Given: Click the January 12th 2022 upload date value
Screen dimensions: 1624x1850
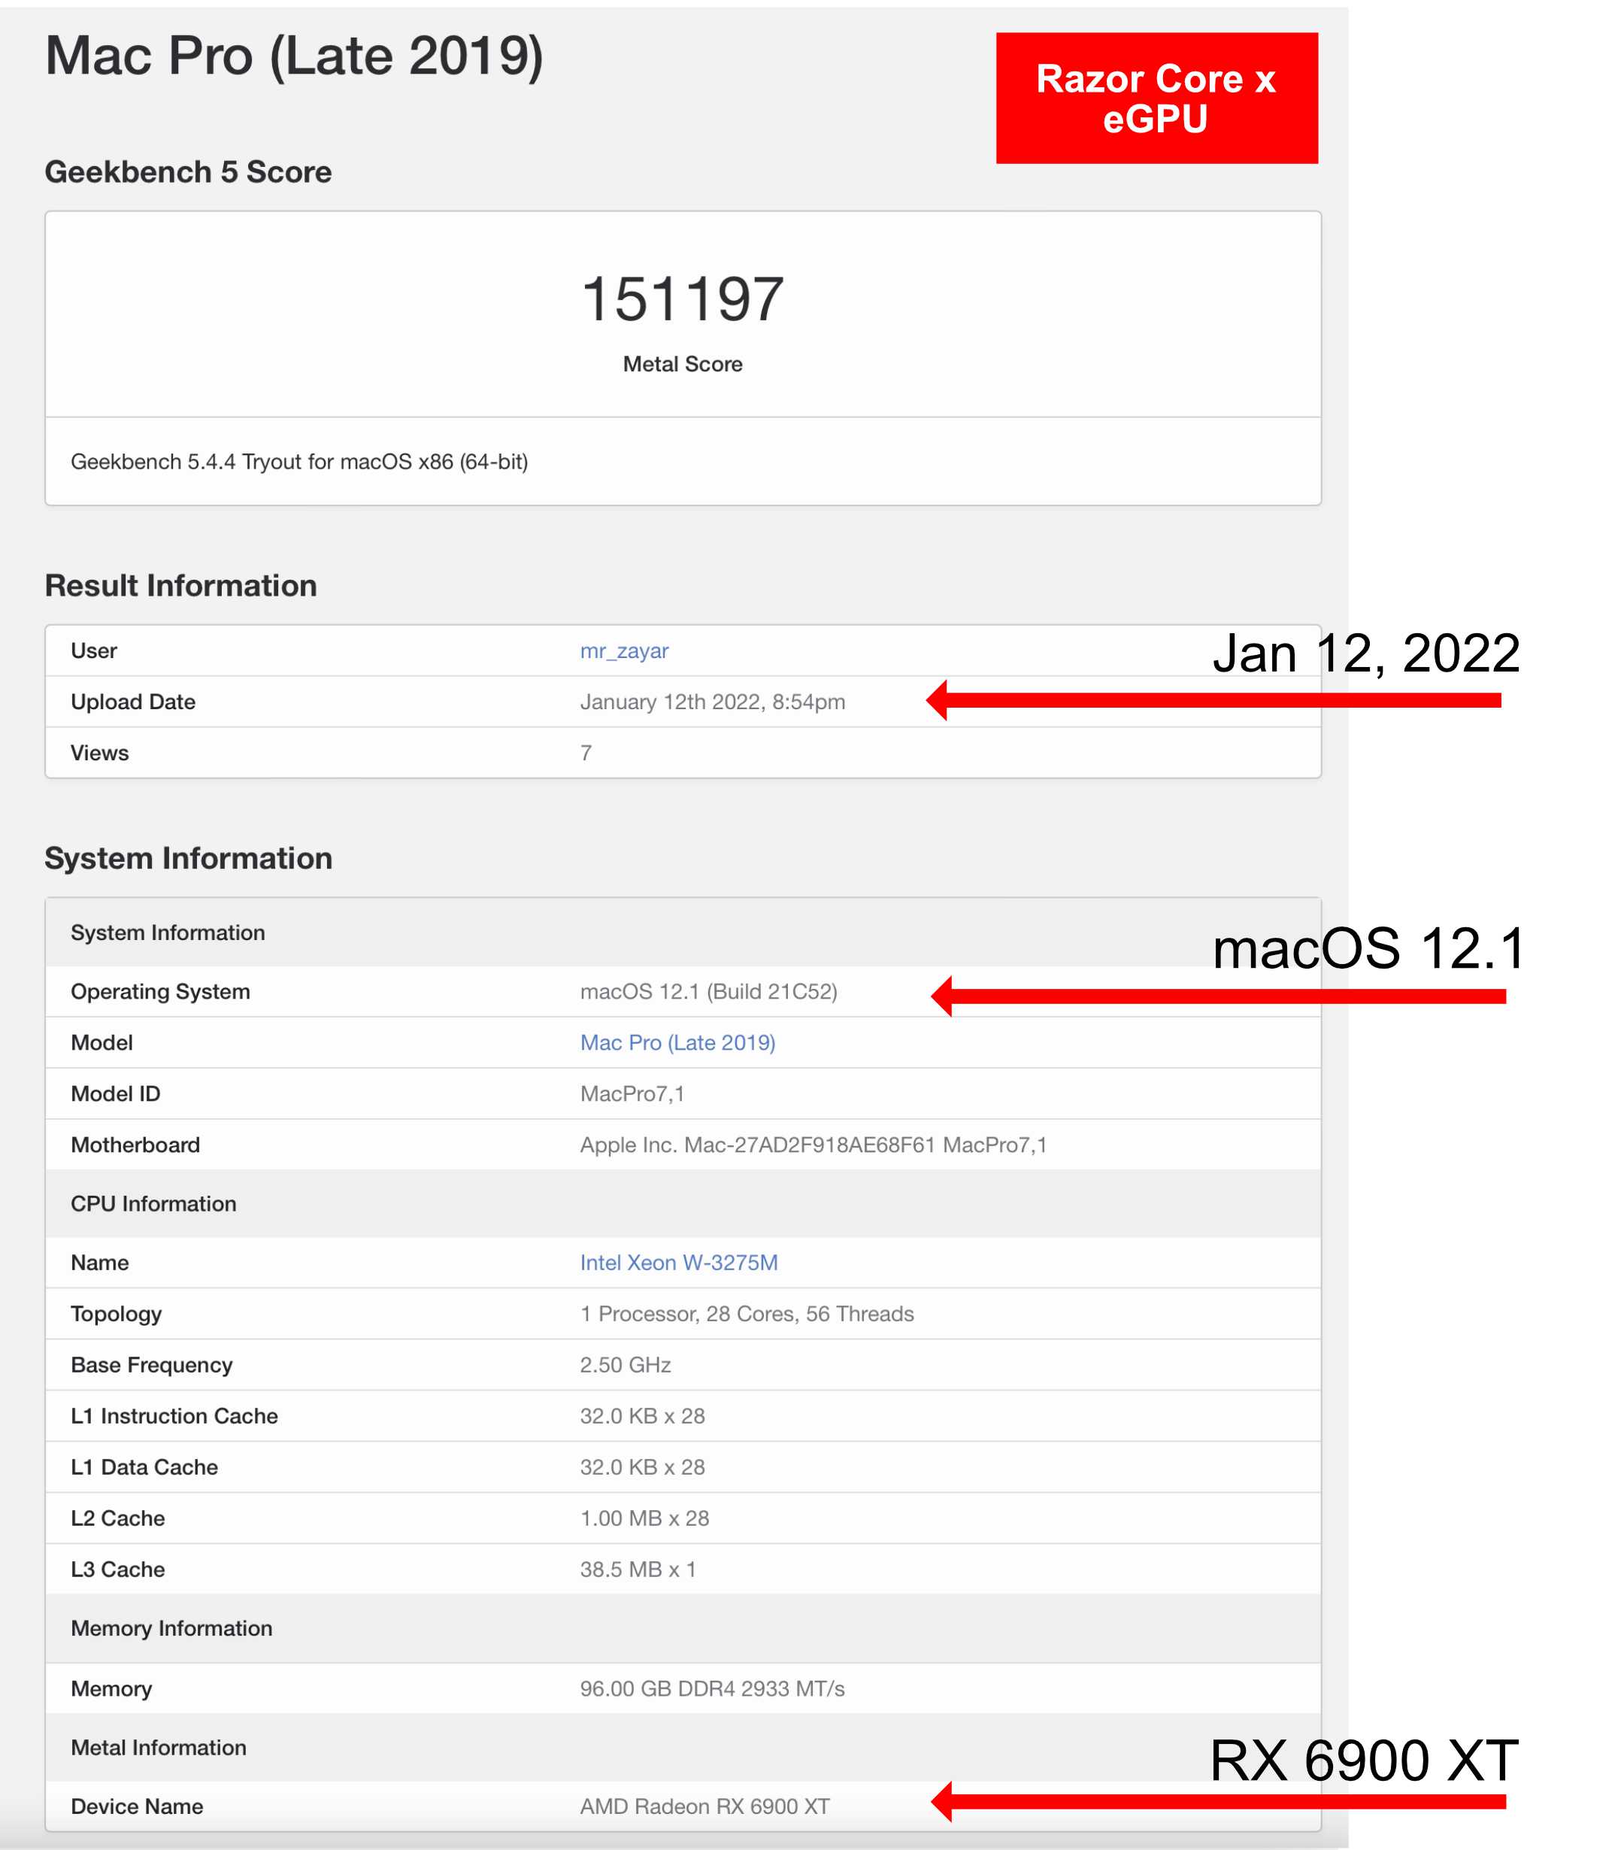Looking at the screenshot, I should pos(712,702).
